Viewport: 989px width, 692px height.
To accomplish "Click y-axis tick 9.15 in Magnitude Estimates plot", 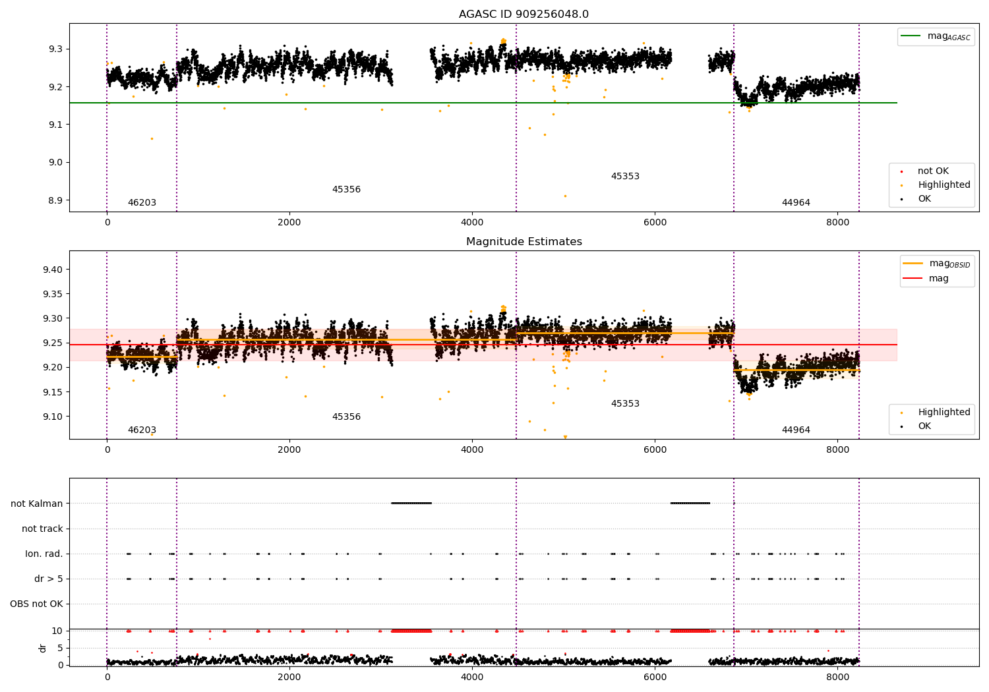I will pyautogui.click(x=53, y=392).
